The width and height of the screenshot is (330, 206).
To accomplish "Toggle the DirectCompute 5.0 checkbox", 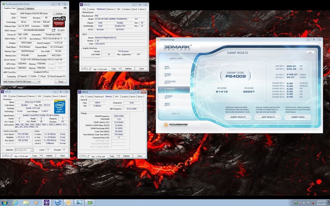I will click(x=49, y=76).
